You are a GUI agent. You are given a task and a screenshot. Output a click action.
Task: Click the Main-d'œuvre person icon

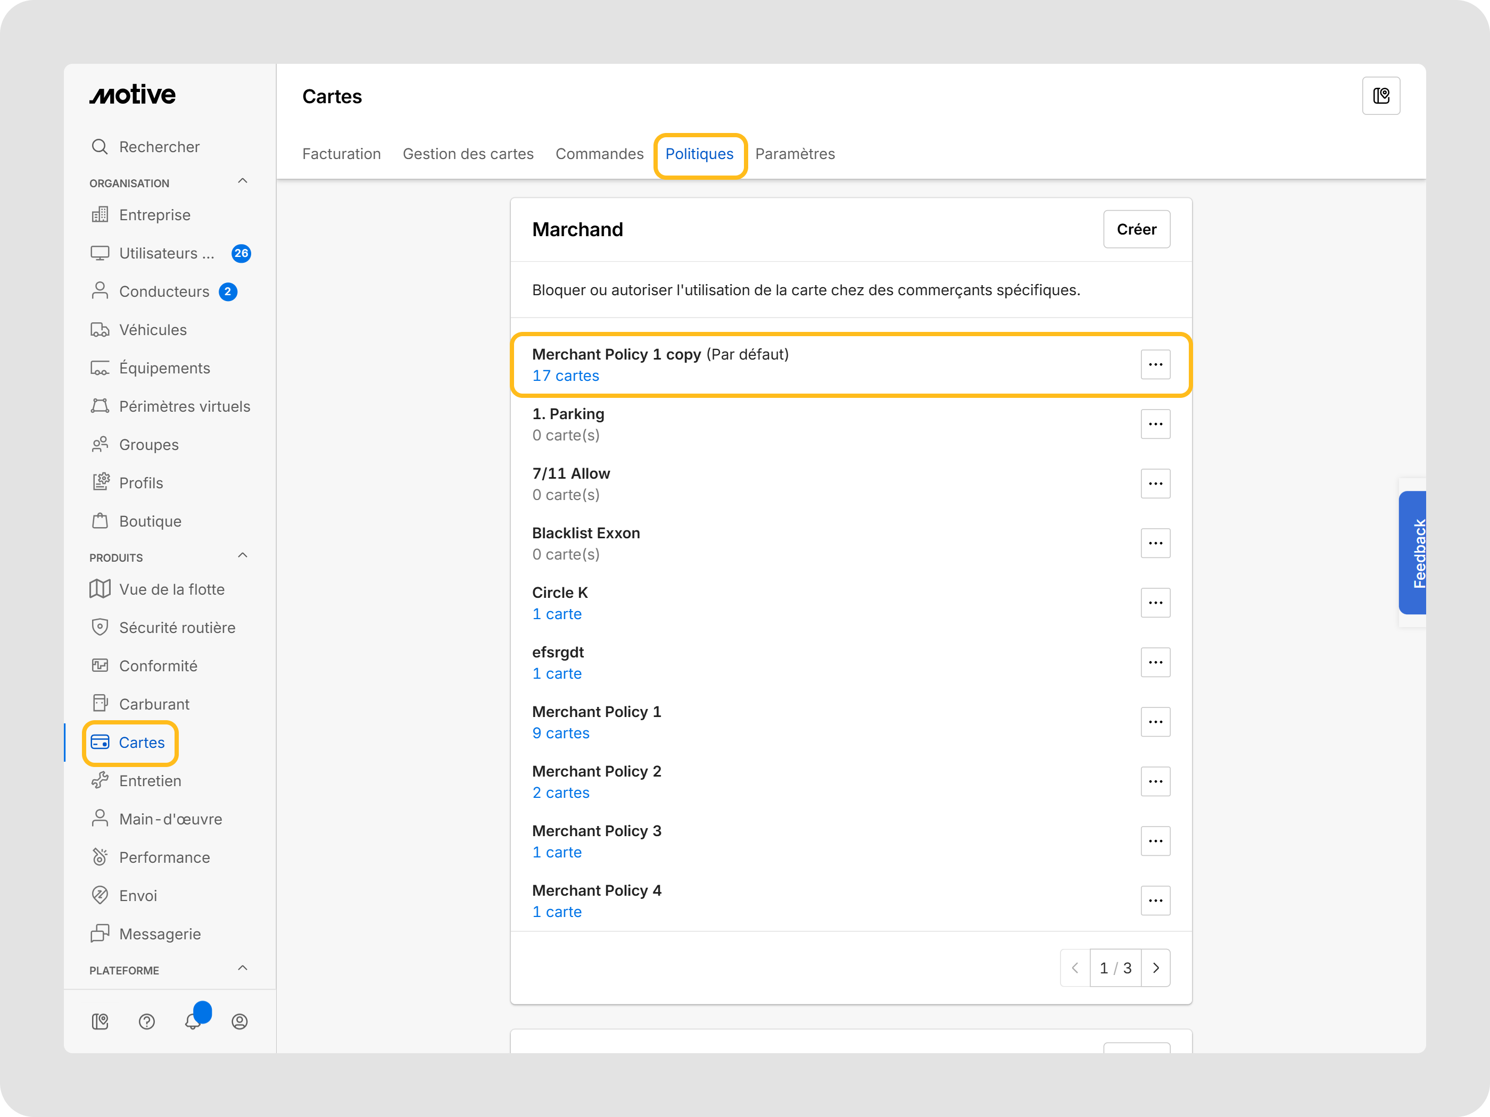pyautogui.click(x=100, y=818)
